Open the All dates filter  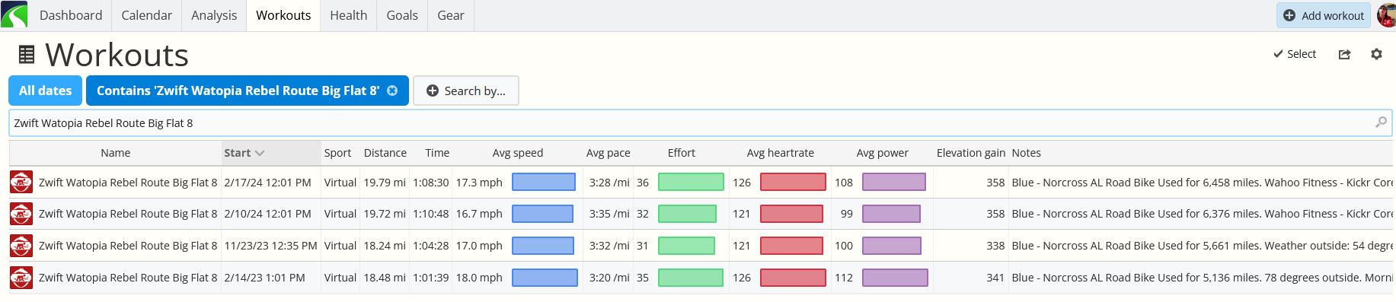click(45, 91)
